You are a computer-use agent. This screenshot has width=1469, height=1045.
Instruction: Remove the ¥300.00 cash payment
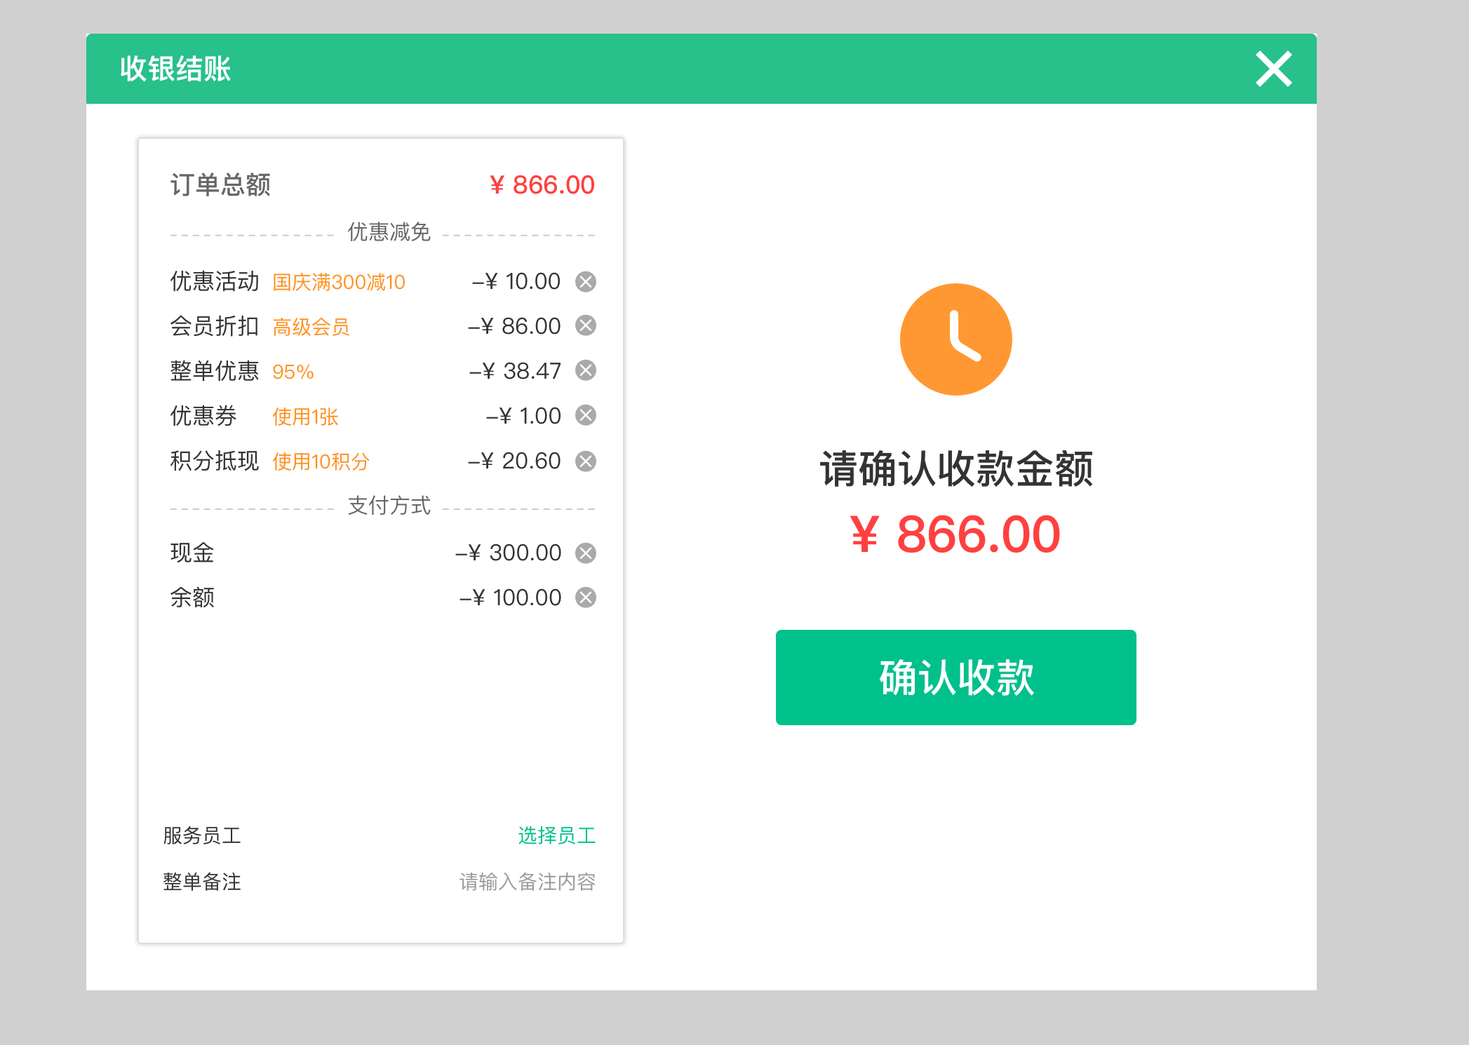click(586, 553)
